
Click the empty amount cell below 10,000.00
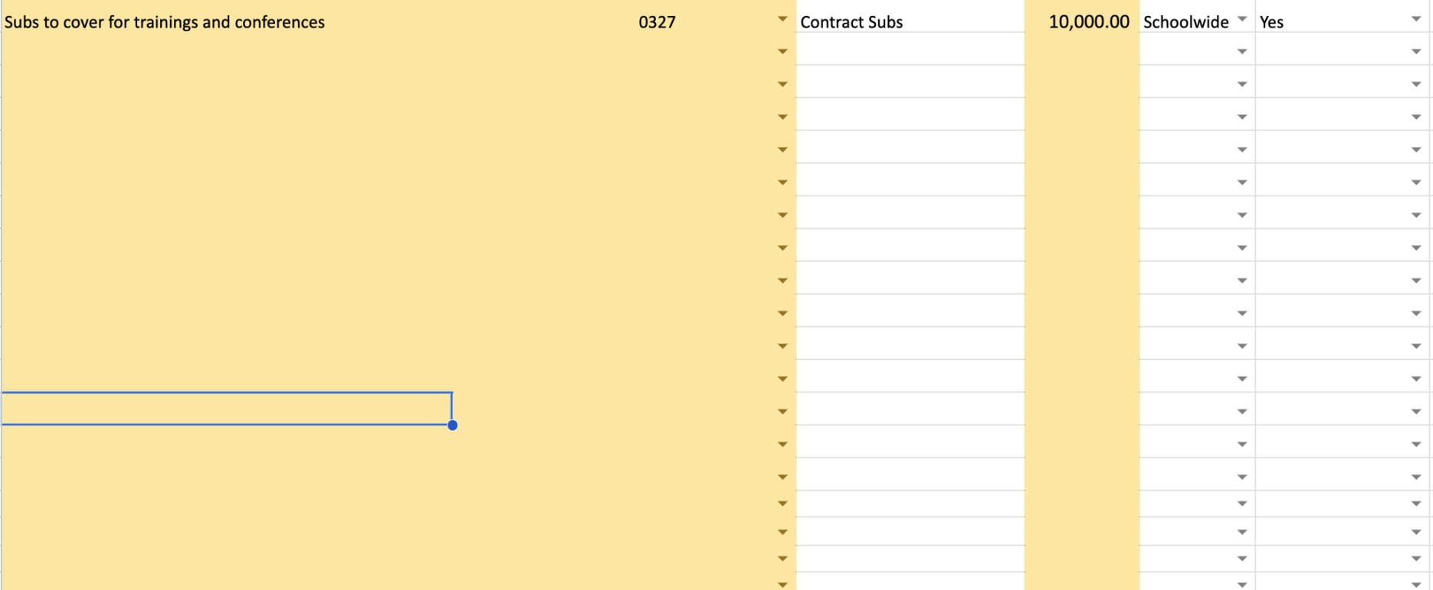pos(1082,49)
